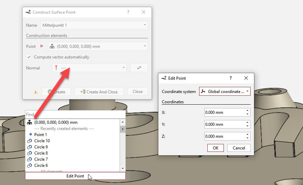Click into the Y coordinate field
This screenshot has width=303, height=185.
(x=224, y=124)
